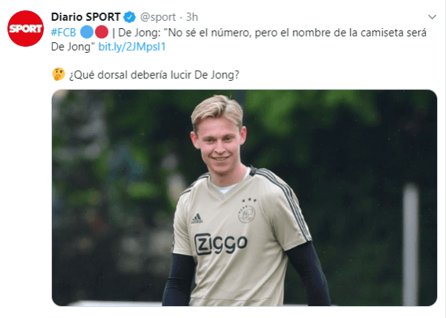Screen dimensions: 446x318
Task: Click the Ziggo logo in the photo
Action: pos(221,244)
